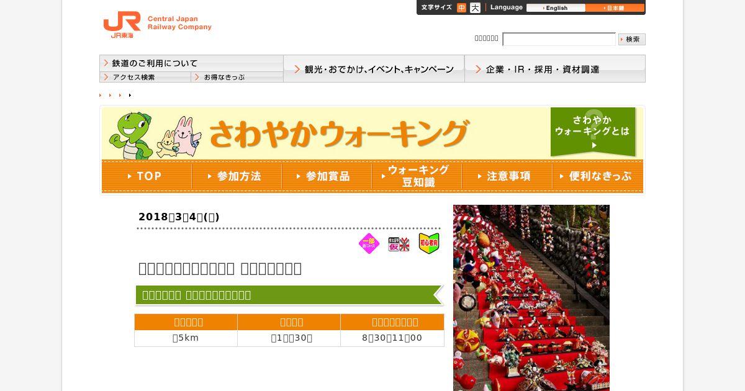Viewport: 745px width, 391px height.
Task: Click the JR Central Japan Railway logo
Action: [157, 25]
